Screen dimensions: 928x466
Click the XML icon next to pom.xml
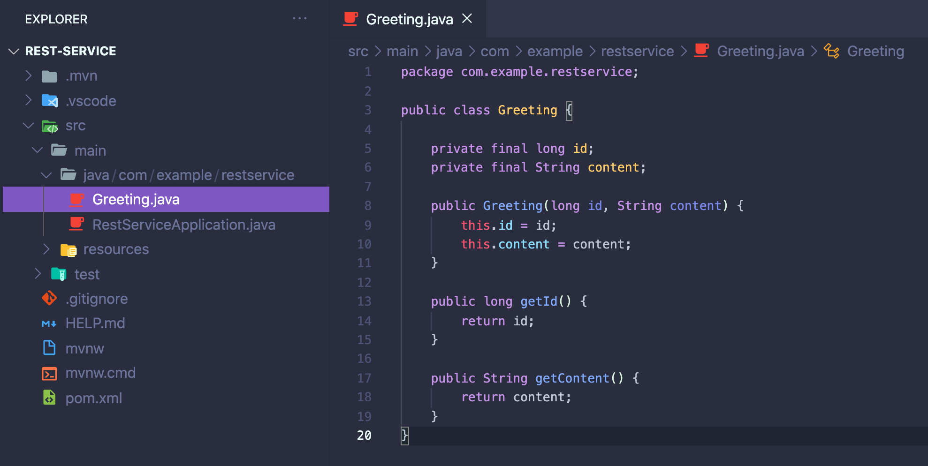coord(49,398)
